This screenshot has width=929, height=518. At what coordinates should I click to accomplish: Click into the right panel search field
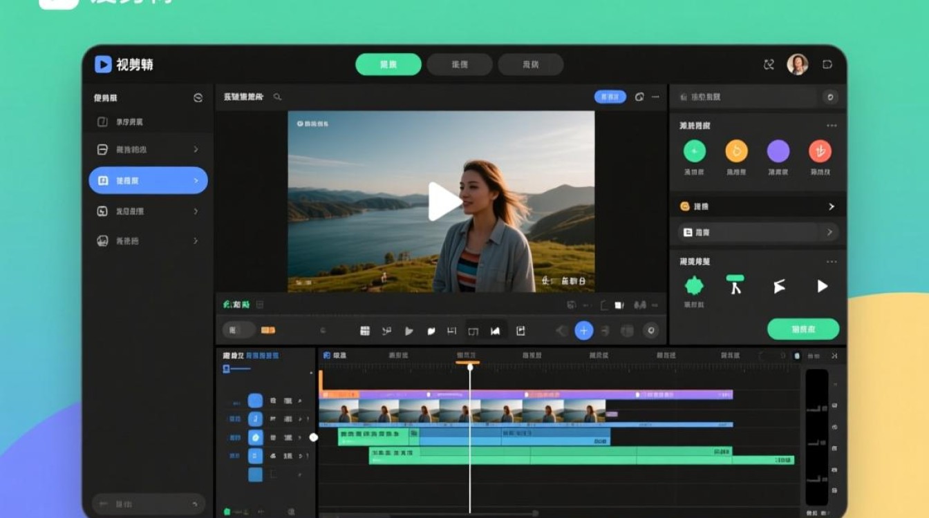pos(747,97)
